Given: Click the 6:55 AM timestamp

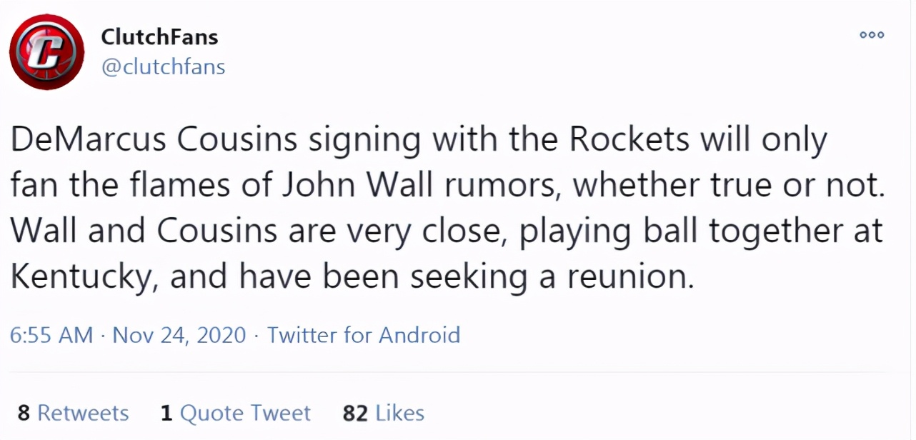Looking at the screenshot, I should click(51, 335).
